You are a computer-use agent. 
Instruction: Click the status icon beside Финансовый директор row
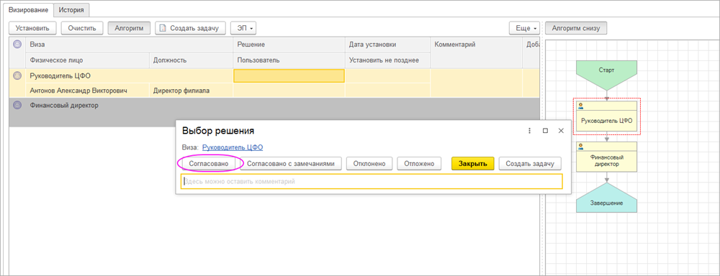pos(17,105)
